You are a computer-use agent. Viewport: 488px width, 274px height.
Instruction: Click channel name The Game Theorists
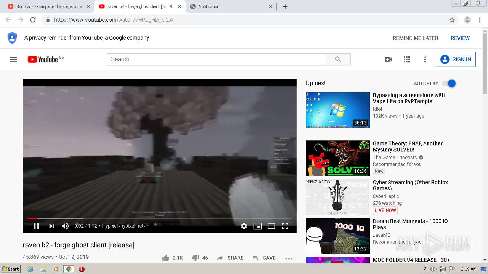tap(395, 158)
